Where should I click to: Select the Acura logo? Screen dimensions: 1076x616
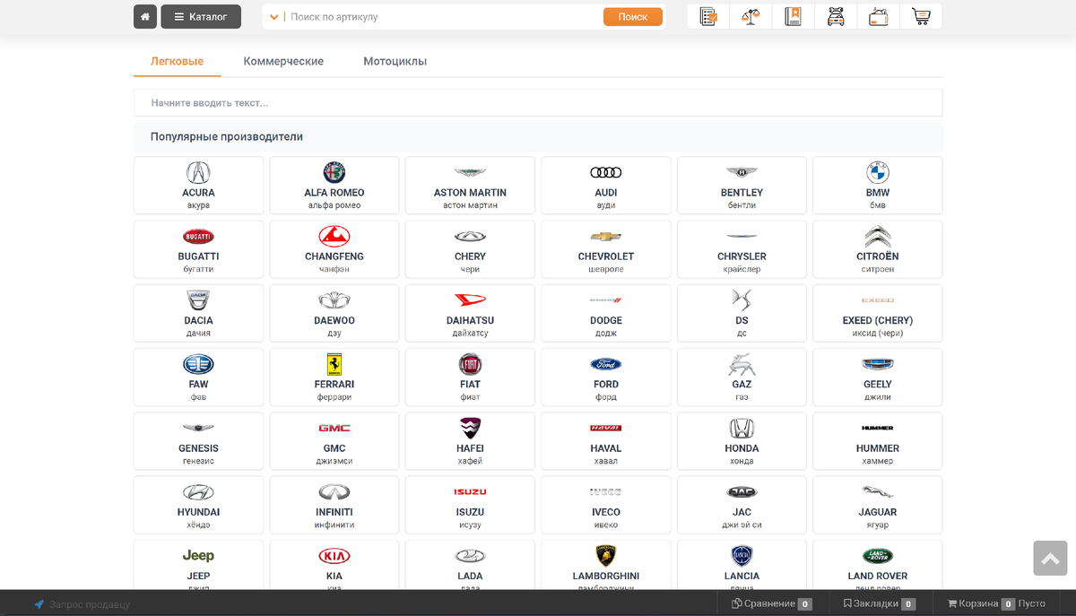198,173
